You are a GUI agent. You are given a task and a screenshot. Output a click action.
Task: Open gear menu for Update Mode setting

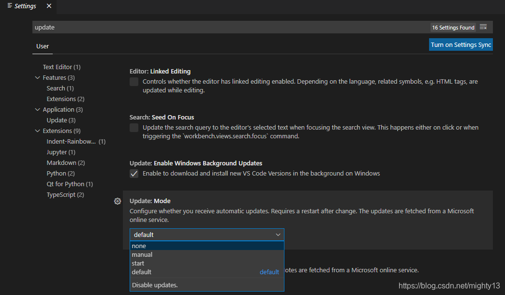coord(118,201)
